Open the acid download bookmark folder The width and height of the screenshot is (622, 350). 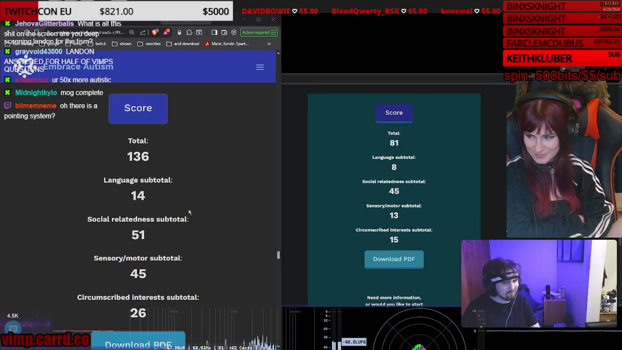click(183, 44)
